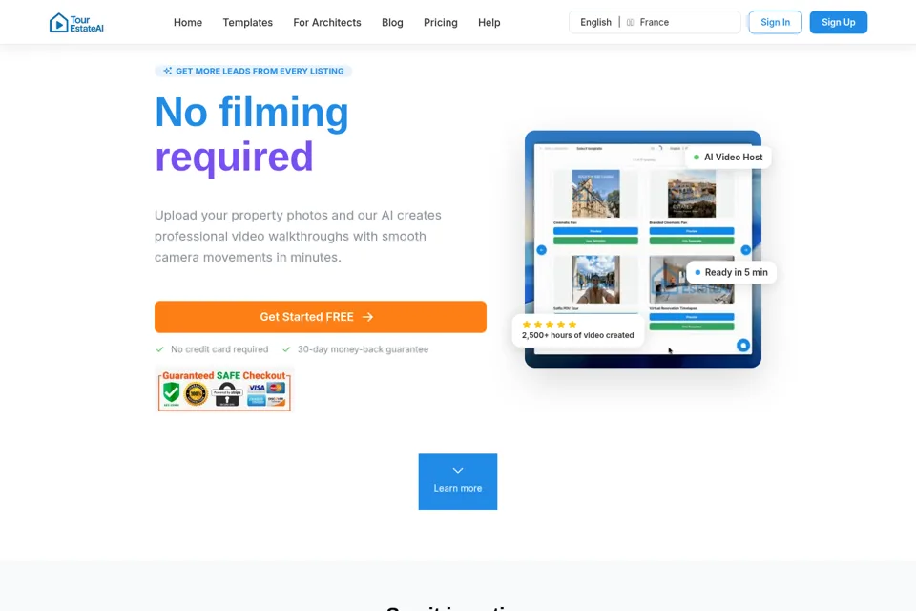
Task: Open the Help menu item
Action: (489, 22)
